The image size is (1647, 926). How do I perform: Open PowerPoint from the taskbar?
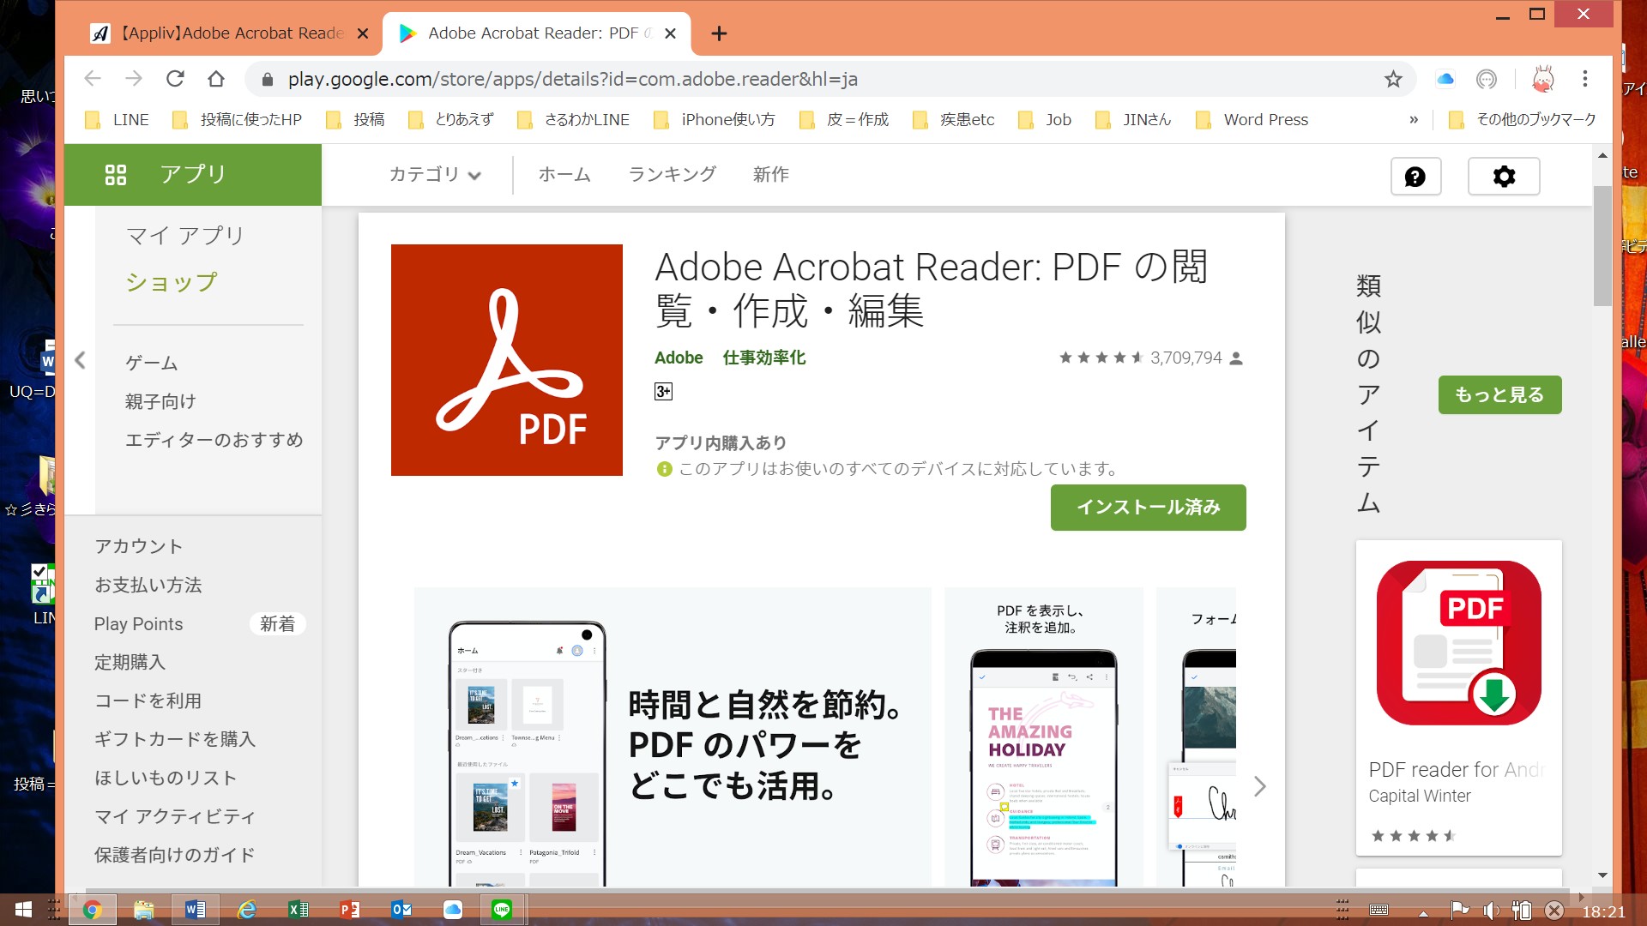[x=349, y=910]
